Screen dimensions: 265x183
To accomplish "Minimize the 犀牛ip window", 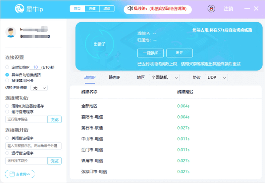I will pos(247,9).
